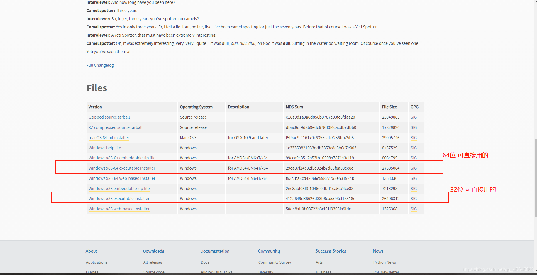Open SIG for x86 executable installer

point(414,199)
